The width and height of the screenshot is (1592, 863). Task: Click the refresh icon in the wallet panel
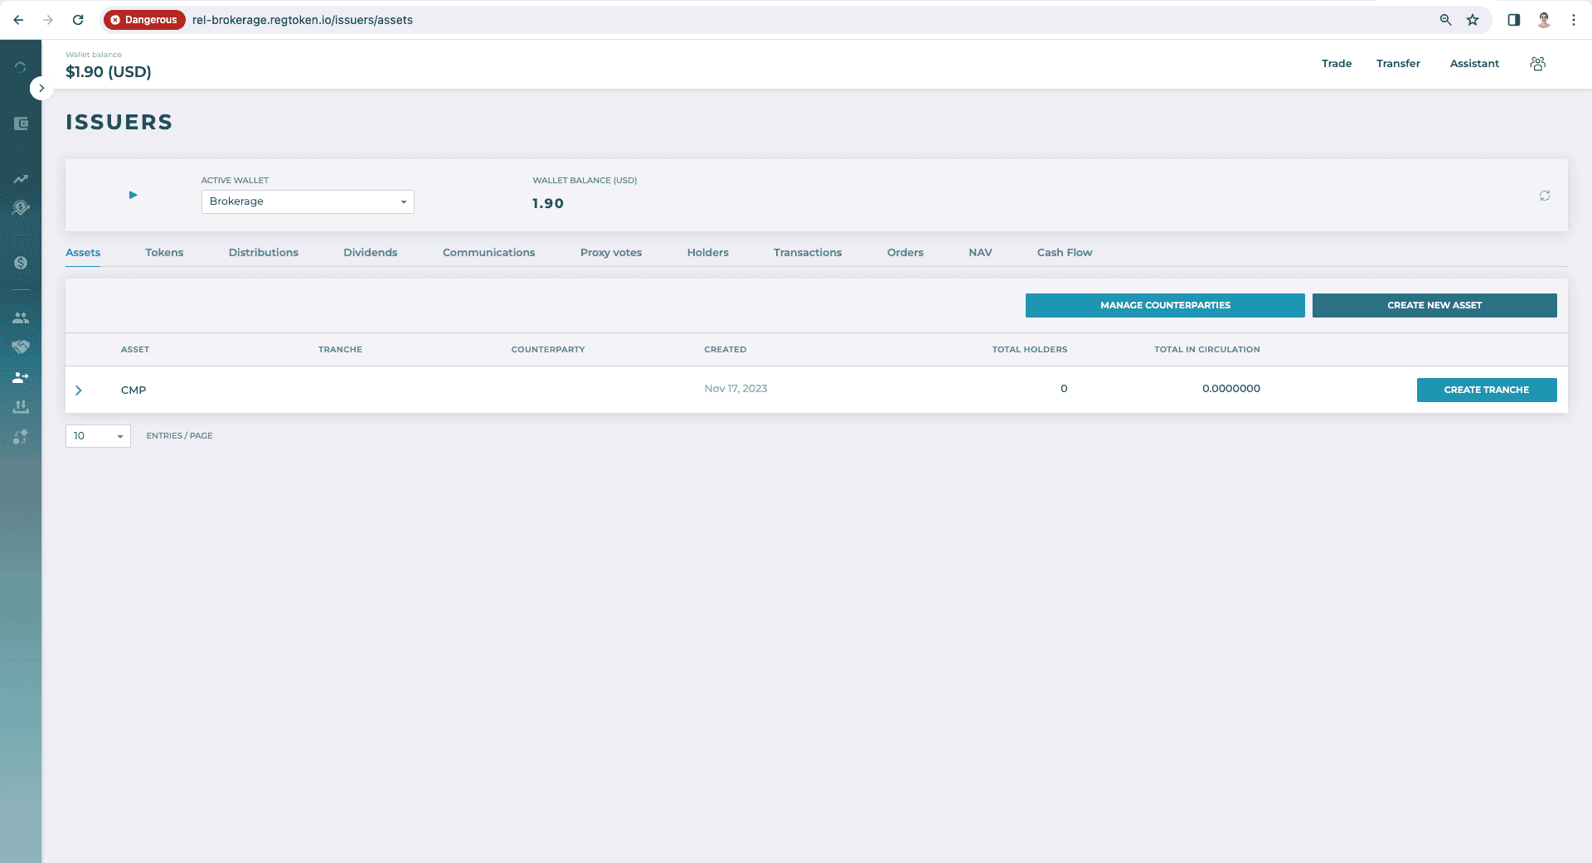[x=1545, y=196]
